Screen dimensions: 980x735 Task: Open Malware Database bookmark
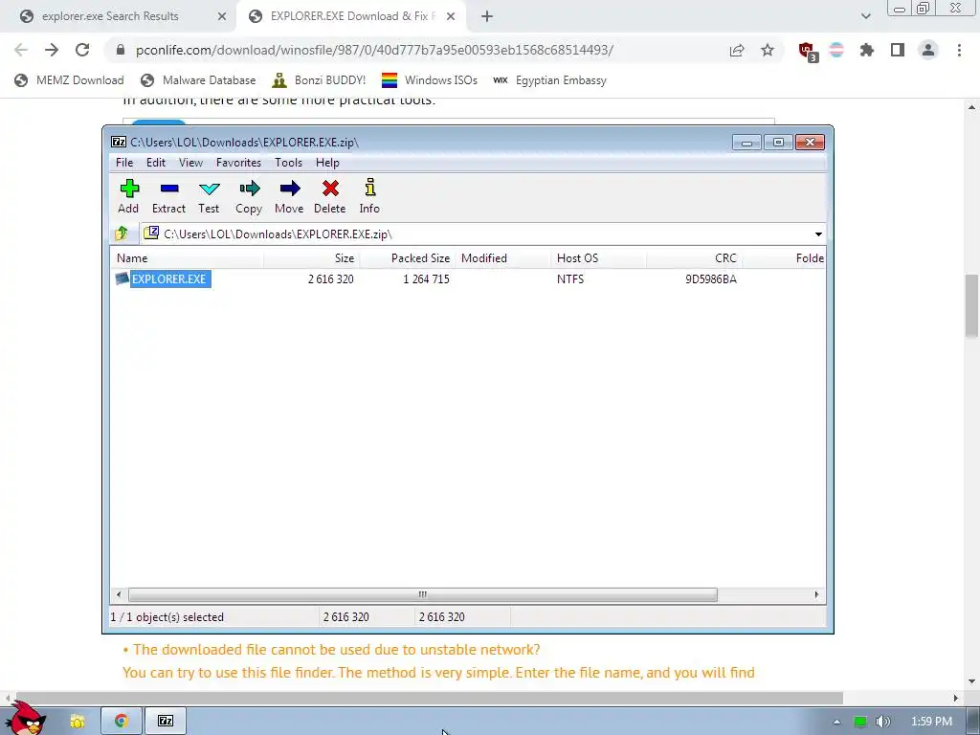199,80
